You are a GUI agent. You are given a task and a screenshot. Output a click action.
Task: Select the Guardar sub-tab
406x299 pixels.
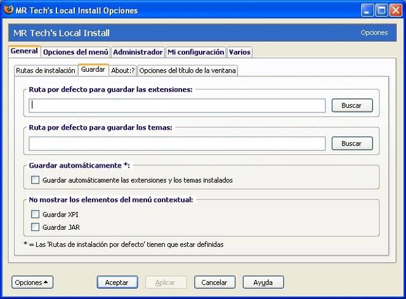(93, 69)
